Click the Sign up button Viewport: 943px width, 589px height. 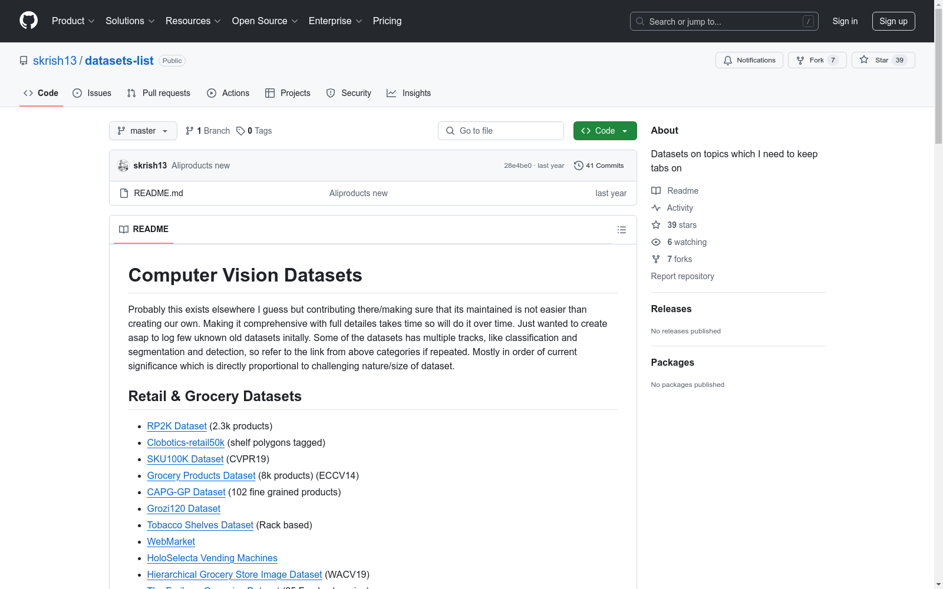[893, 21]
